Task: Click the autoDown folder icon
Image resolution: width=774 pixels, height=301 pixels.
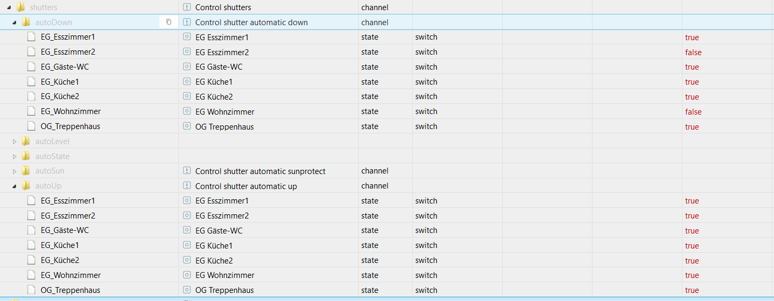Action: point(26,22)
